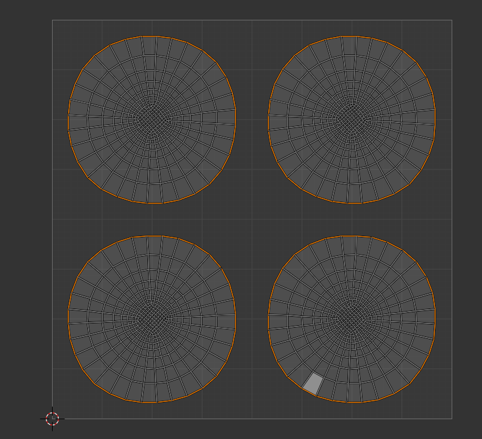Click bottom-right corner of the UV bounds square
Viewport: 482px width, 439px height.
(x=452, y=419)
